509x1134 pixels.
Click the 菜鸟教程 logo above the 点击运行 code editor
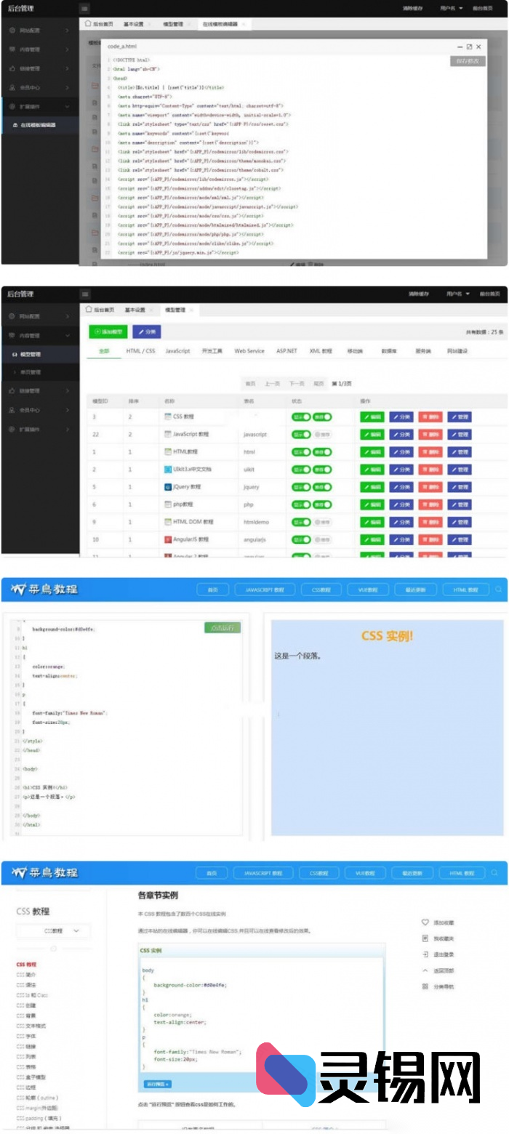(44, 589)
